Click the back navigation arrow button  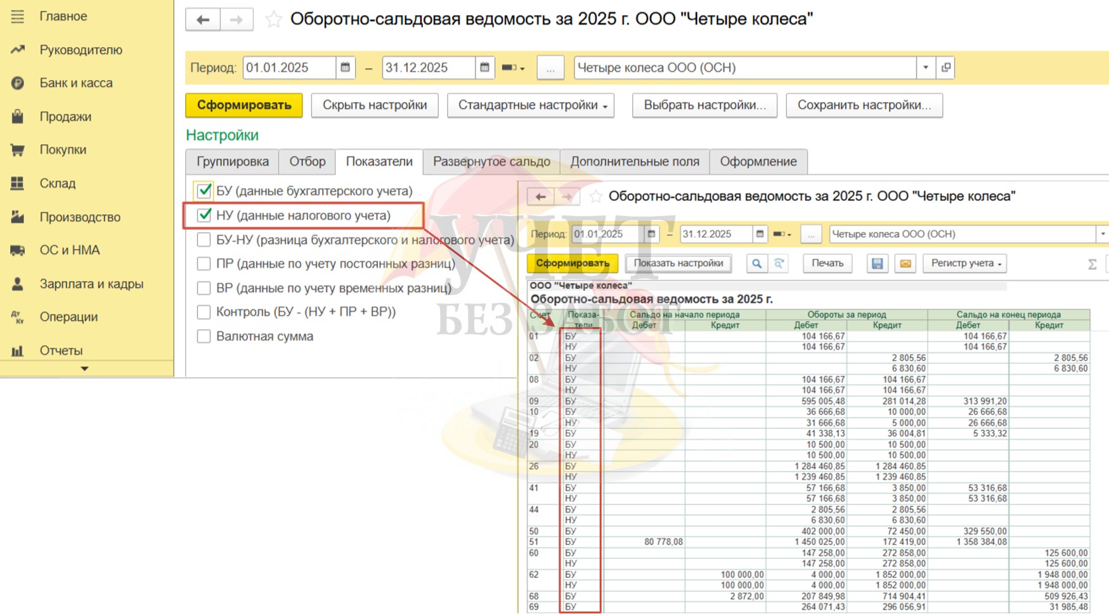coord(203,20)
